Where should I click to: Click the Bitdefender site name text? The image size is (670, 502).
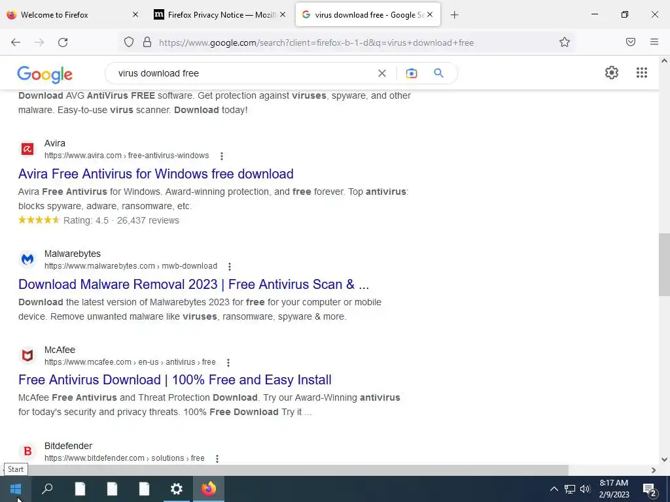68,446
